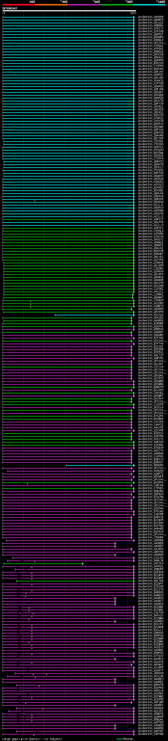This screenshot has height=741, width=168.
Task: Open hit UniRef100_Q9ARC5
Action: click(x=151, y=20)
